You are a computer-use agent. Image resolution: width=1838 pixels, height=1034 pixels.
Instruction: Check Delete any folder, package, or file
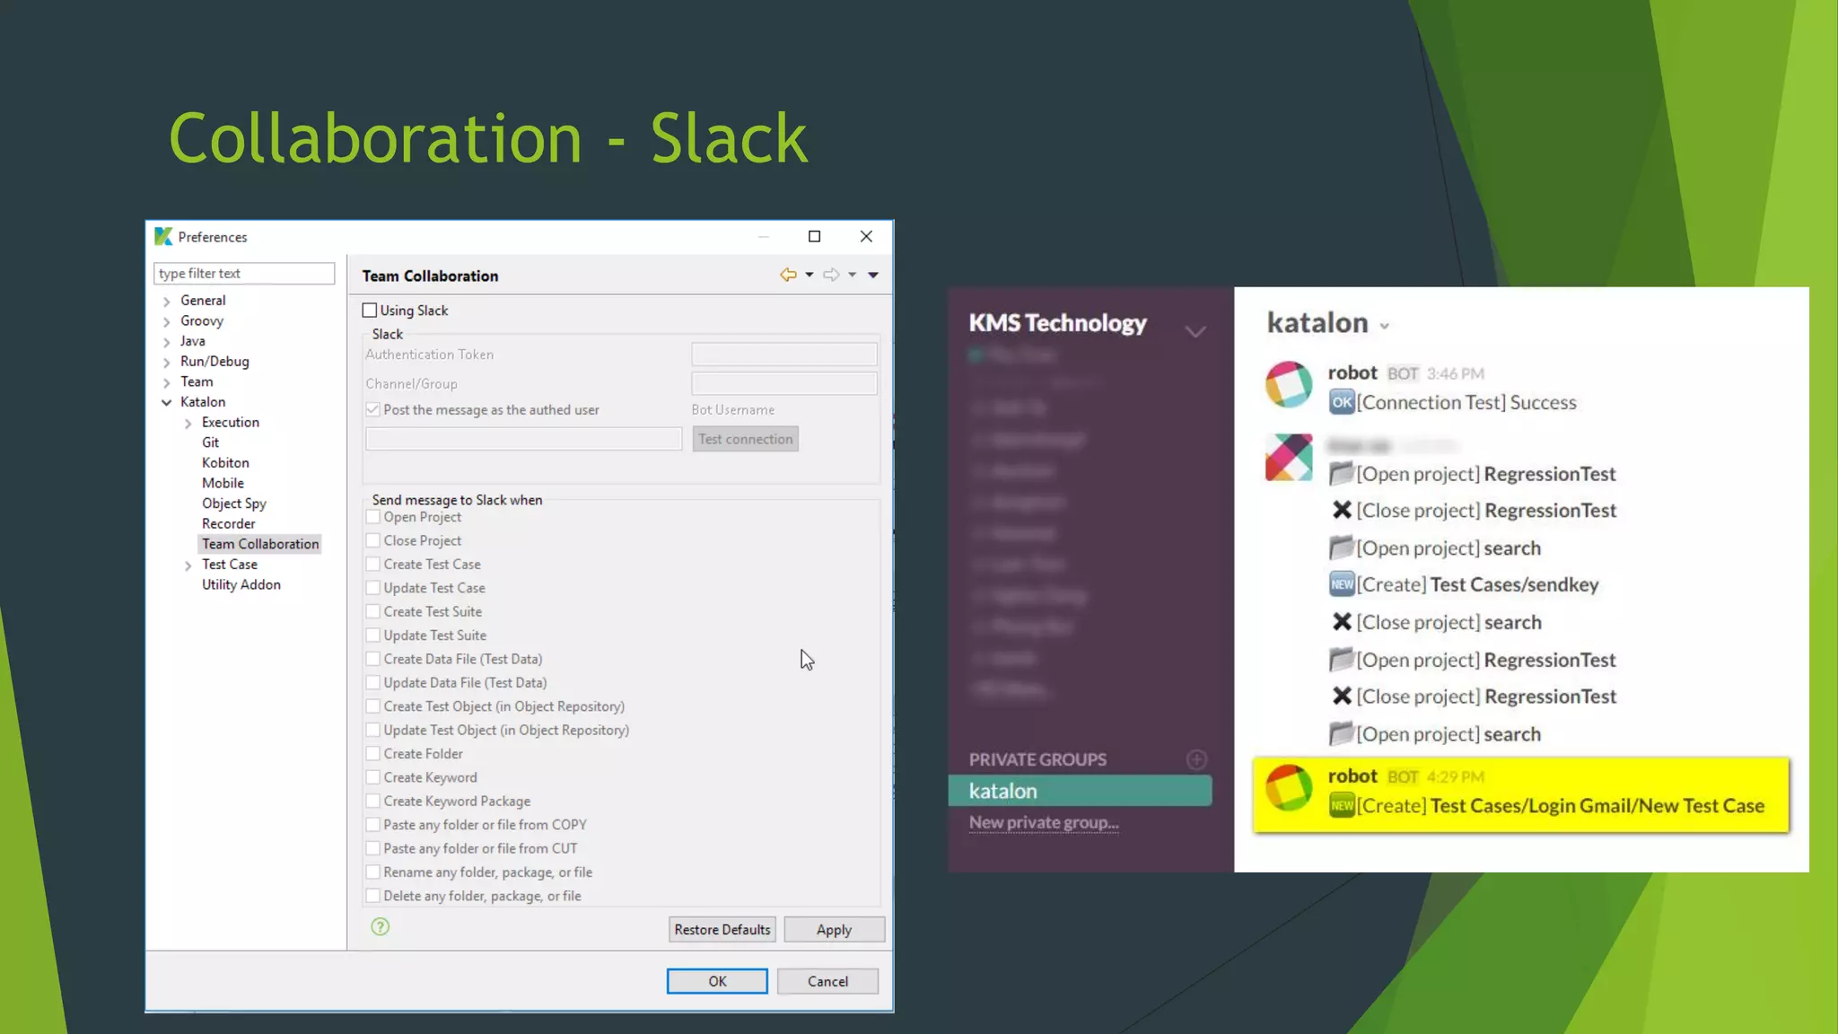372,896
